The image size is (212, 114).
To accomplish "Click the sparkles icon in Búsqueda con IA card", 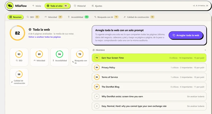I will [73, 62].
